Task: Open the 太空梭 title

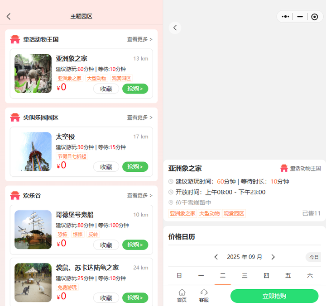Action: pyautogui.click(x=65, y=137)
